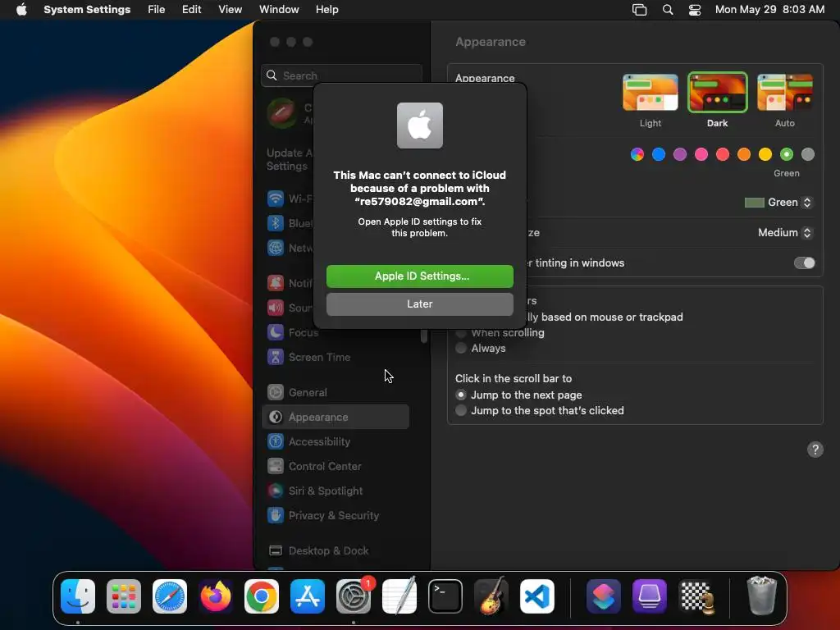
Task: Click the General gear icon in sidebar
Action: pos(276,392)
